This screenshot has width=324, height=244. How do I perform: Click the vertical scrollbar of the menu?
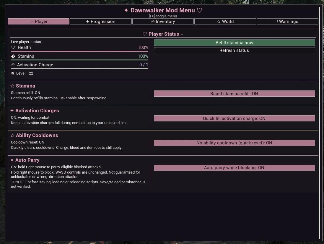(x=319, y=123)
